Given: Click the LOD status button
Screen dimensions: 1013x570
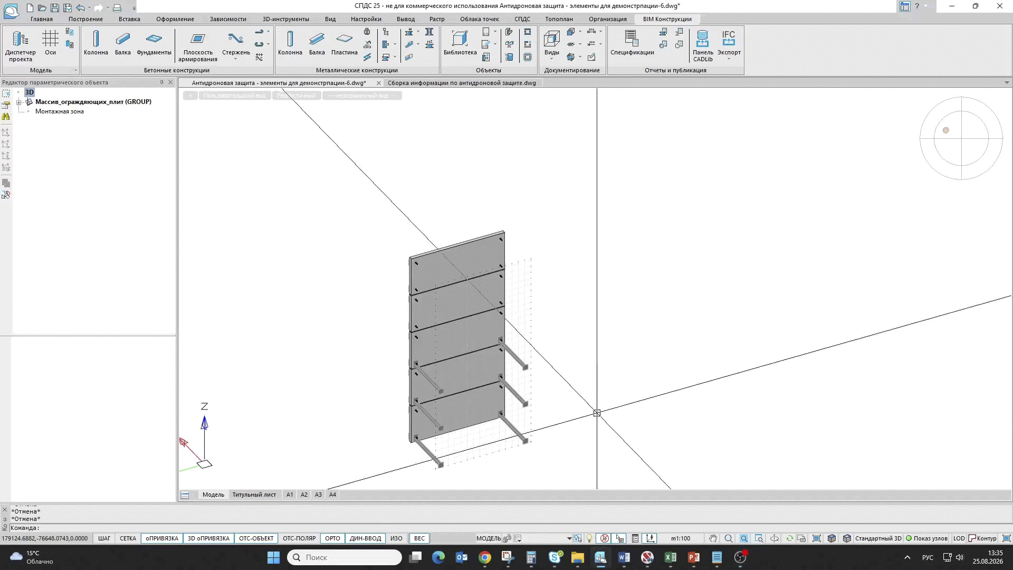Looking at the screenshot, I should [x=959, y=538].
